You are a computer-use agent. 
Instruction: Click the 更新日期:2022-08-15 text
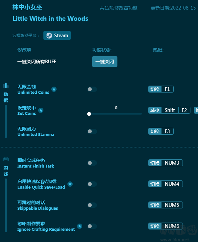tap(173, 8)
